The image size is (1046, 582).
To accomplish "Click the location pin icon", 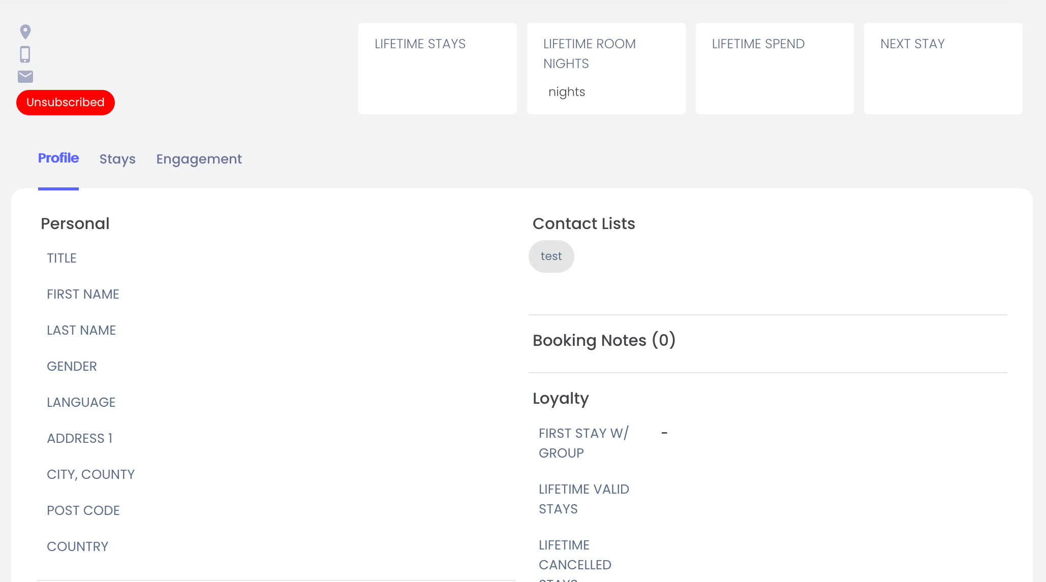I will 25,32.
